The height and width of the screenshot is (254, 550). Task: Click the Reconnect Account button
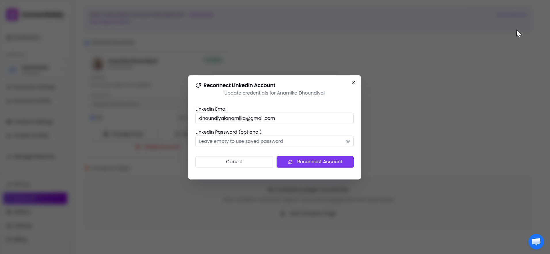click(x=315, y=162)
